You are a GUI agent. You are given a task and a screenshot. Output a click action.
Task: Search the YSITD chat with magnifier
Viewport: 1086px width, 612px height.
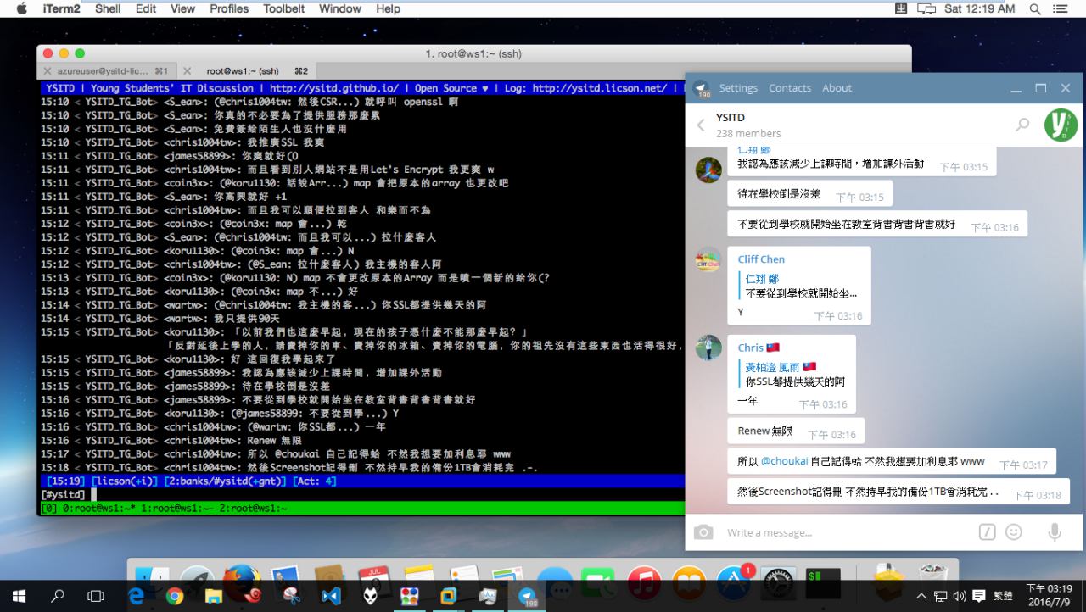click(x=1022, y=125)
